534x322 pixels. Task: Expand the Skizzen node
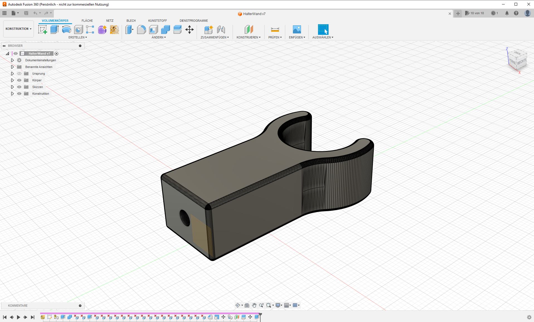click(x=12, y=87)
